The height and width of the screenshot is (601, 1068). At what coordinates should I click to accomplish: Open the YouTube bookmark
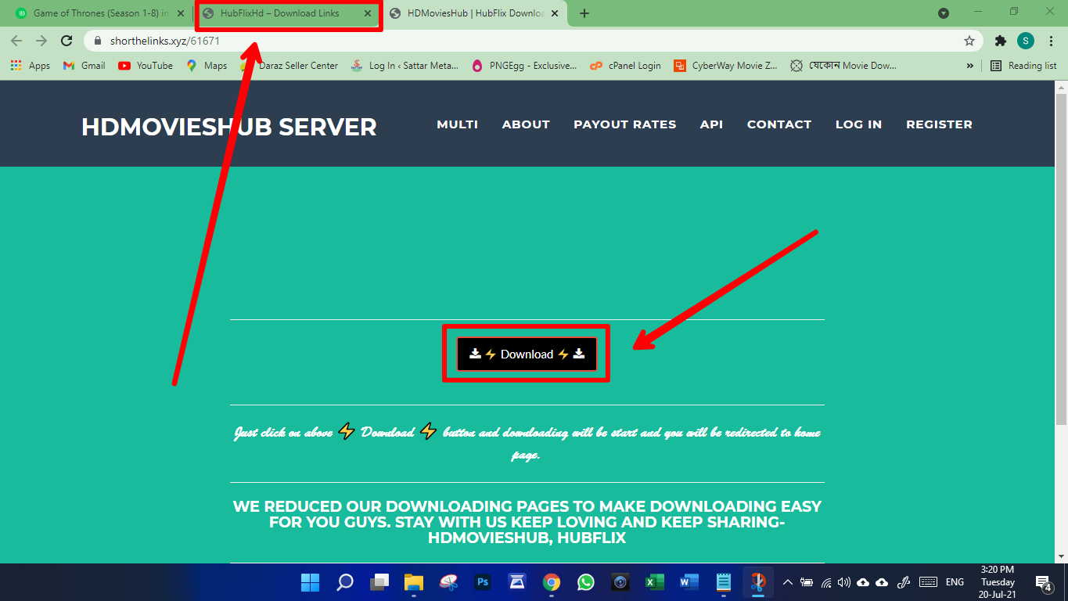click(146, 66)
